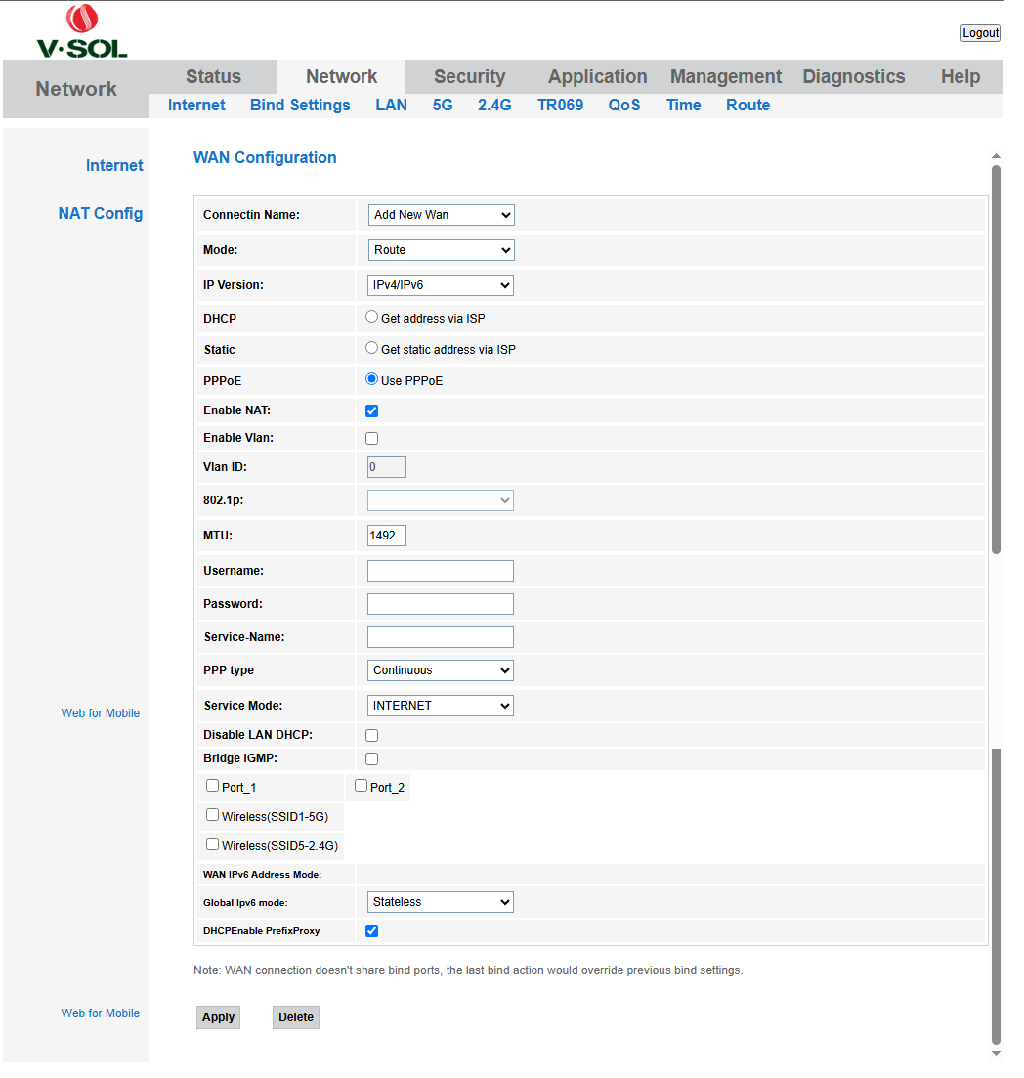
Task: Click the scrollbar down arrow
Action: (996, 1053)
